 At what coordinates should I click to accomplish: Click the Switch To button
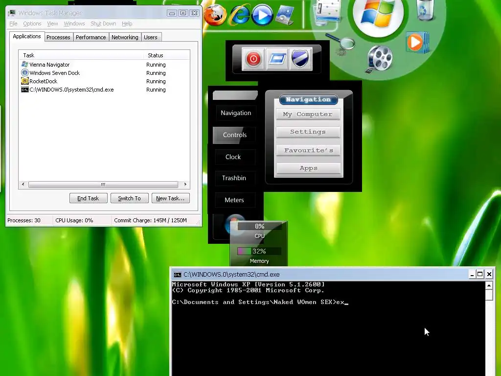point(129,198)
